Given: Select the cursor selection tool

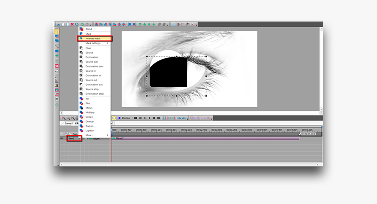Looking at the screenshot, I should [x=57, y=32].
